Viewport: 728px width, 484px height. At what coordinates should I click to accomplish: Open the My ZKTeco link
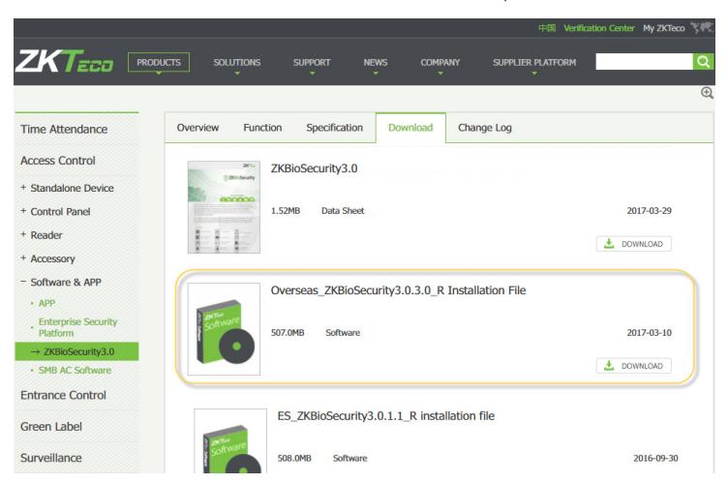tap(663, 28)
